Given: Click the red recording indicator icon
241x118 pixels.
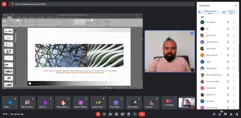Looking at the screenshot, I should coord(4,4).
